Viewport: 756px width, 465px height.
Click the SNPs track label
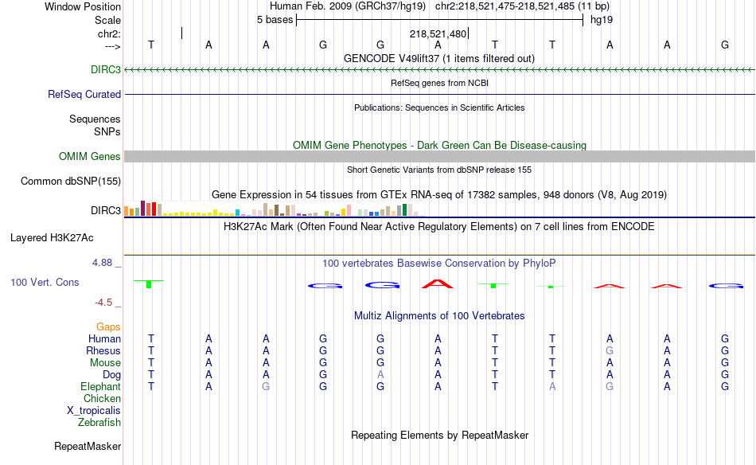point(107,131)
